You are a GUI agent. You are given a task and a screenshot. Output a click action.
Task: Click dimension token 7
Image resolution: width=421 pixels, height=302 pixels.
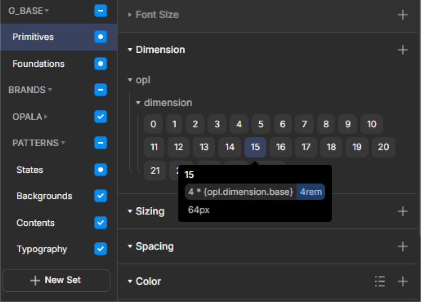click(x=304, y=124)
